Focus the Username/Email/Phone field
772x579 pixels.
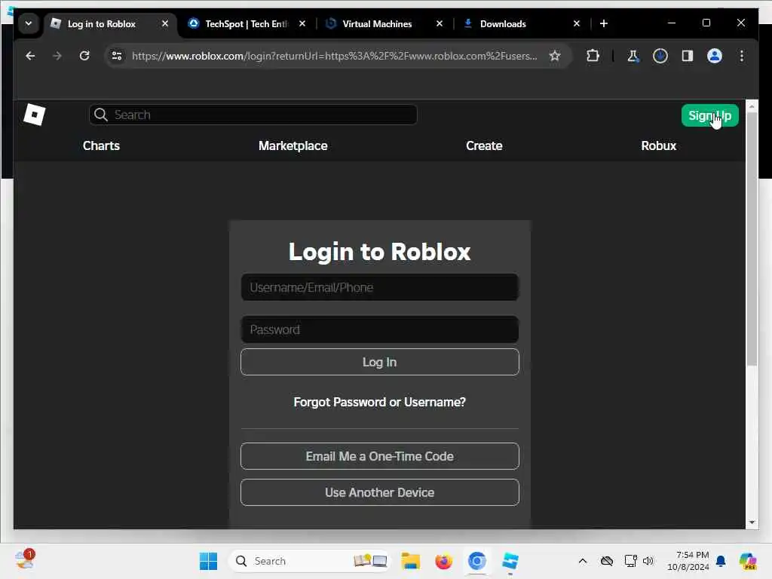pyautogui.click(x=380, y=287)
